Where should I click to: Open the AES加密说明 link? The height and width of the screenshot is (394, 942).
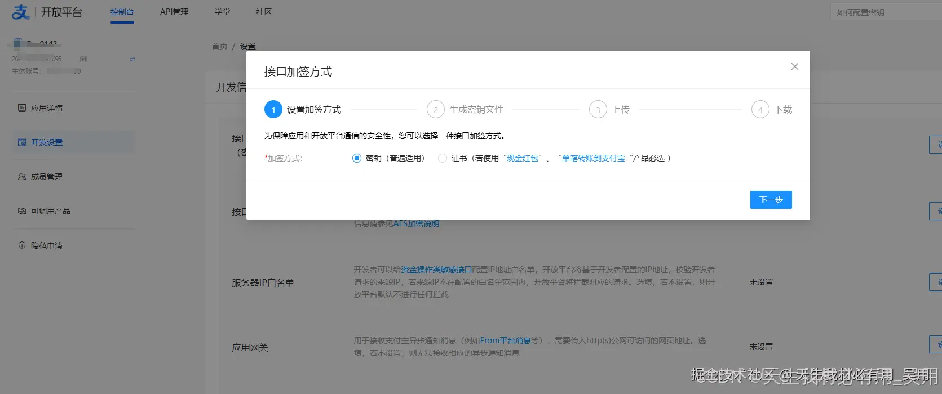tap(416, 223)
